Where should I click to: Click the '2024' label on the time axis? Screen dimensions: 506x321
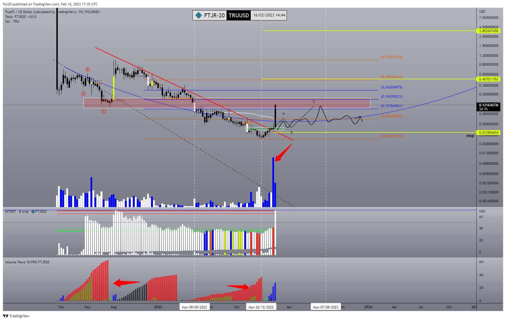[368, 307]
